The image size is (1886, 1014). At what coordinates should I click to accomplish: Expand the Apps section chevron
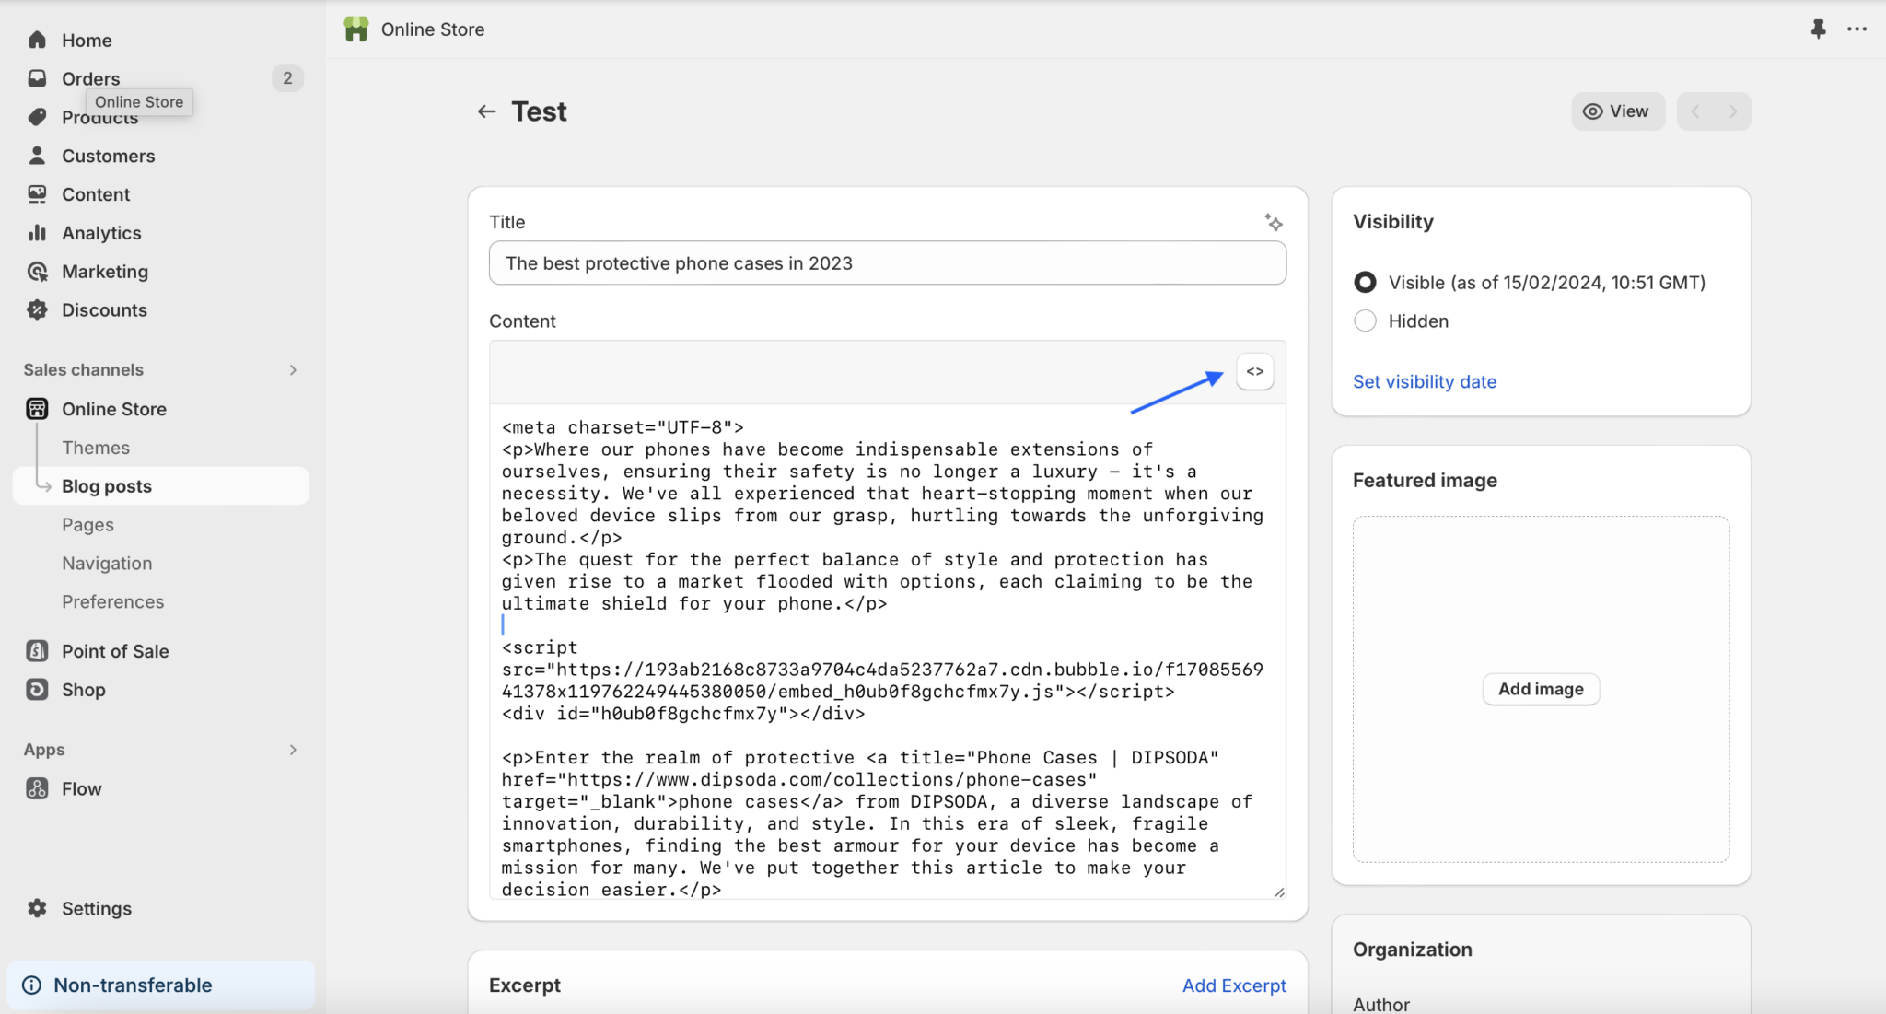(x=293, y=750)
